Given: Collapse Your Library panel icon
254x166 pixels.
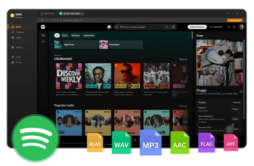Looking at the screenshot, I should (43, 35).
